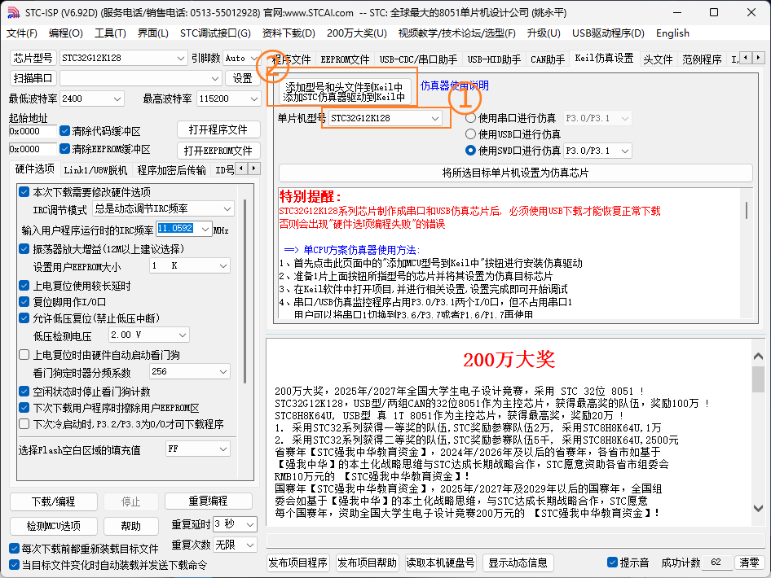Toggle 清除EEPROM缓冲区 checkbox
The height and width of the screenshot is (578, 771).
[x=64, y=149]
